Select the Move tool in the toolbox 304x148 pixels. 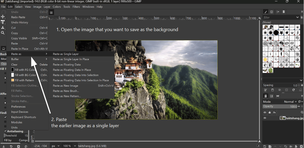[3, 17]
